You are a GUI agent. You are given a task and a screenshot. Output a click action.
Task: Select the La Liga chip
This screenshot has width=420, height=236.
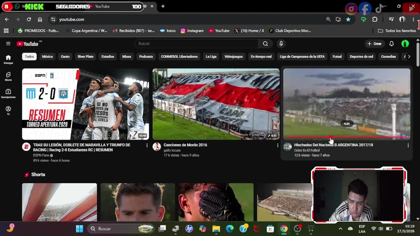pos(211,56)
